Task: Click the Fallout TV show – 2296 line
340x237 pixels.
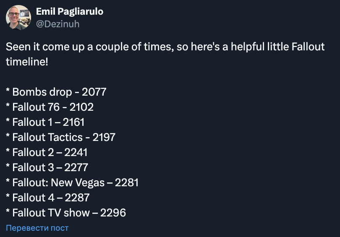Action: [66, 213]
